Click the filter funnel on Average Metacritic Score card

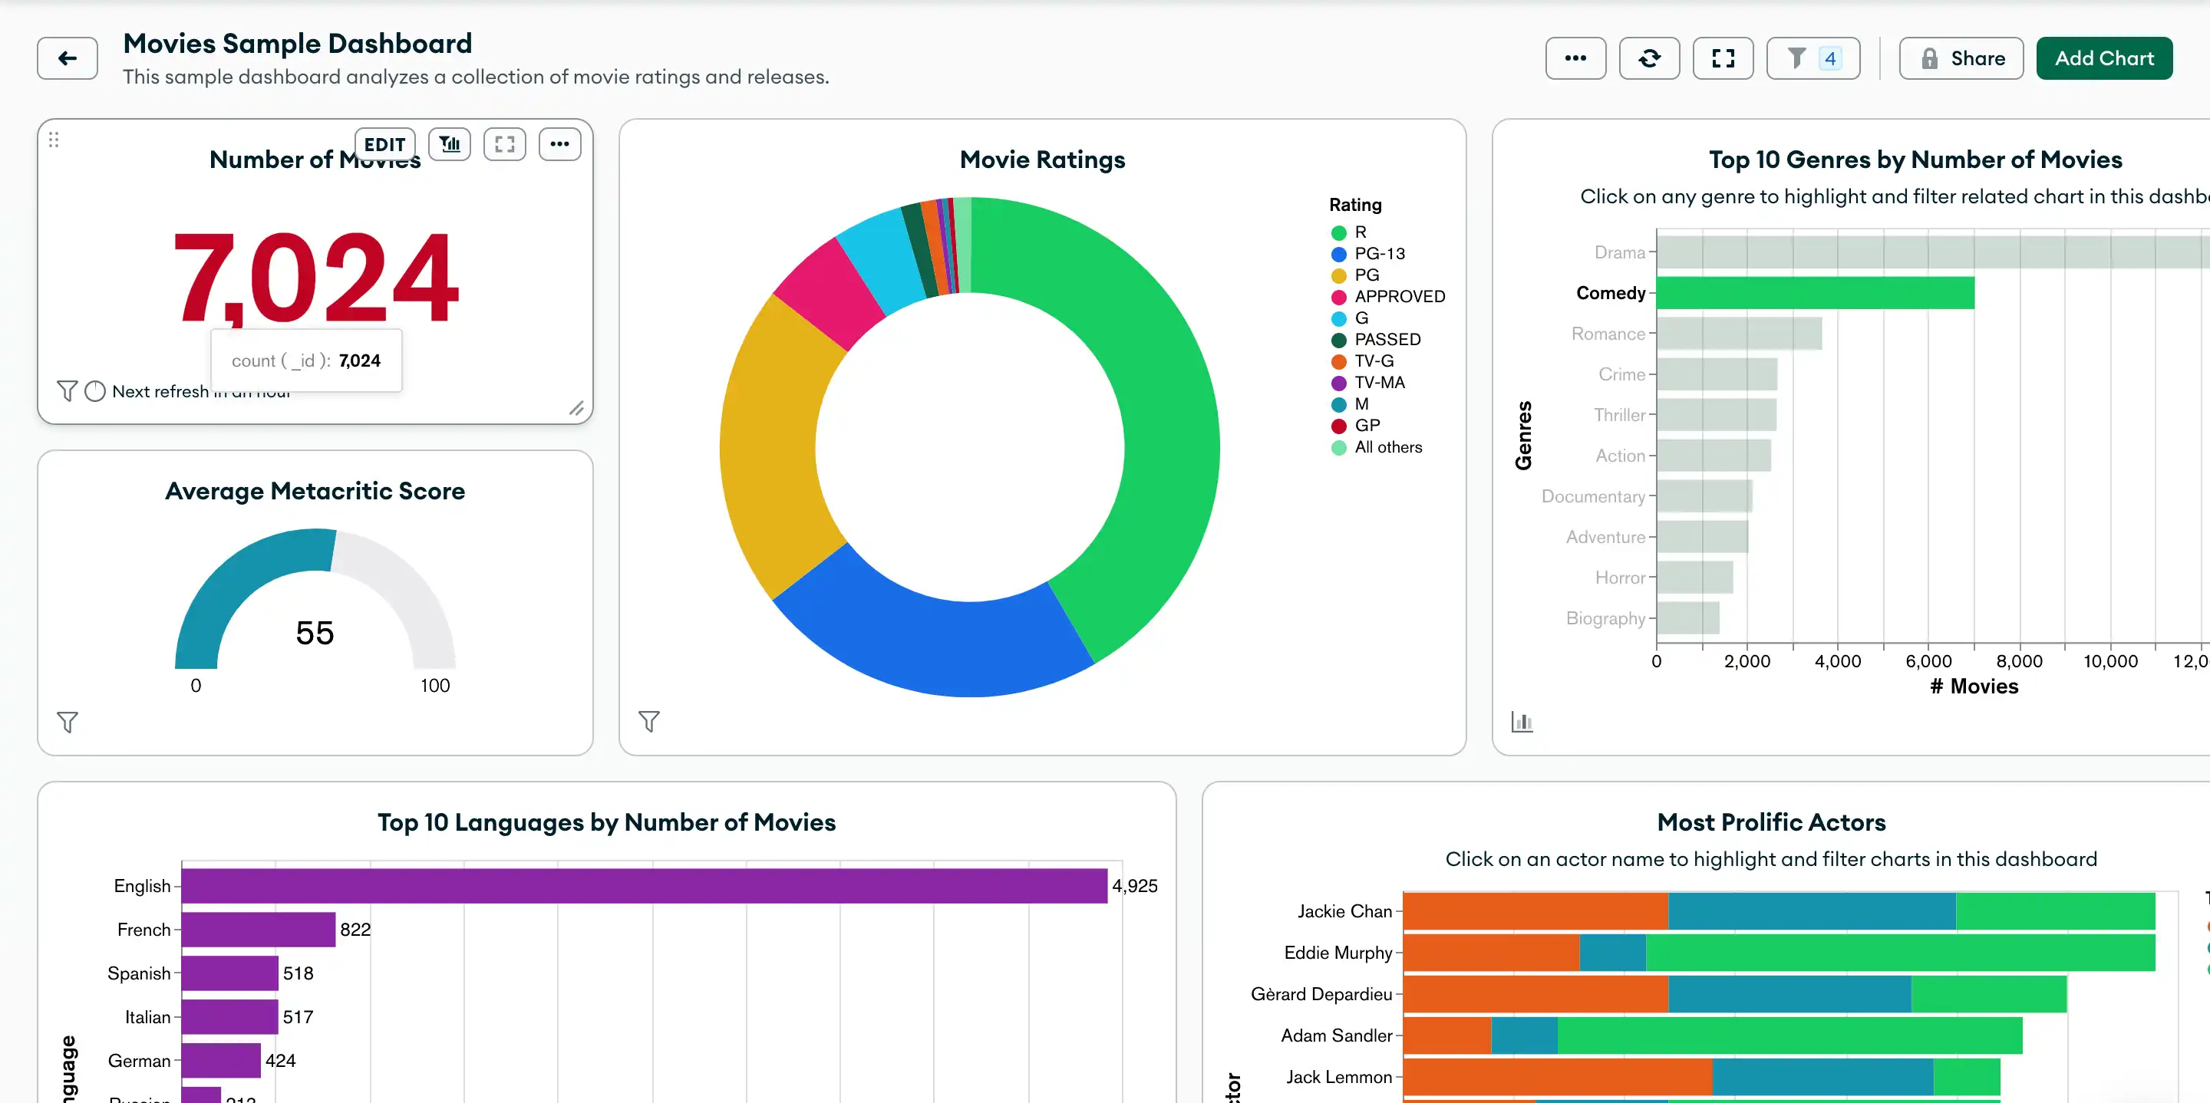point(68,723)
